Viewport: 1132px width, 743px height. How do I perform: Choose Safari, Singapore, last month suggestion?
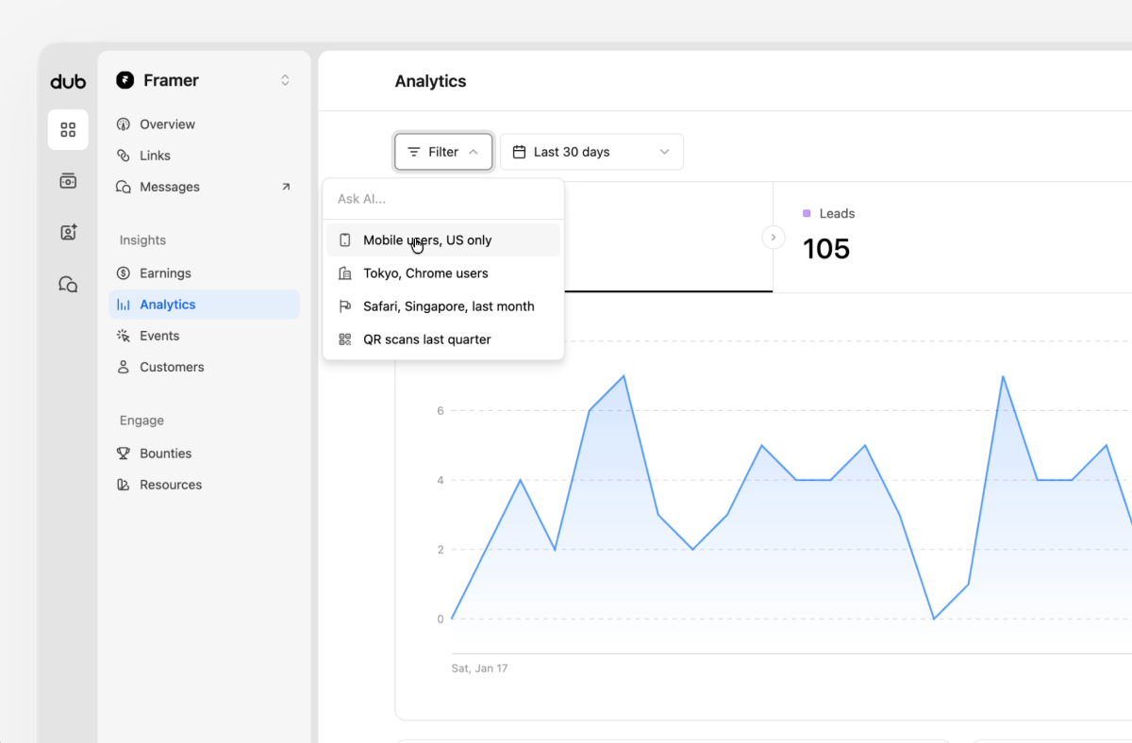point(443,306)
